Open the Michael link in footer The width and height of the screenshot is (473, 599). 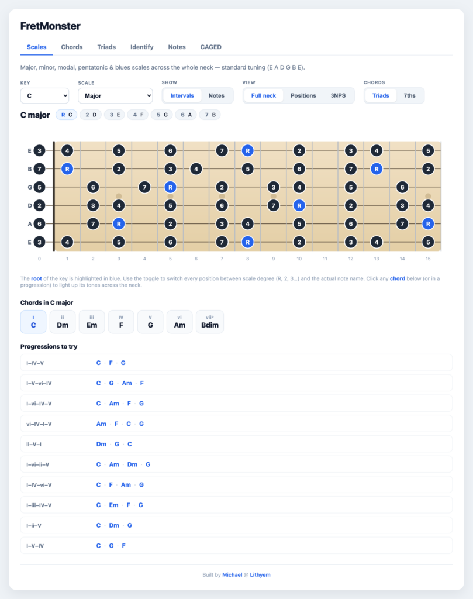232,575
